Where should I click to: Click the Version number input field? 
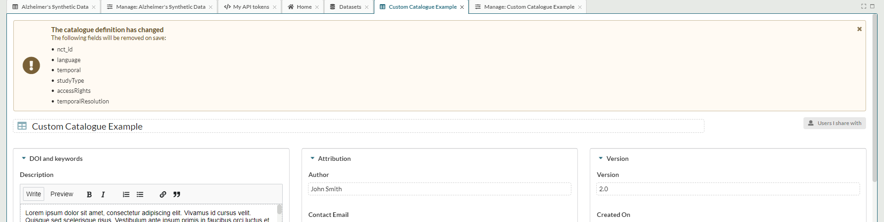[727, 189]
